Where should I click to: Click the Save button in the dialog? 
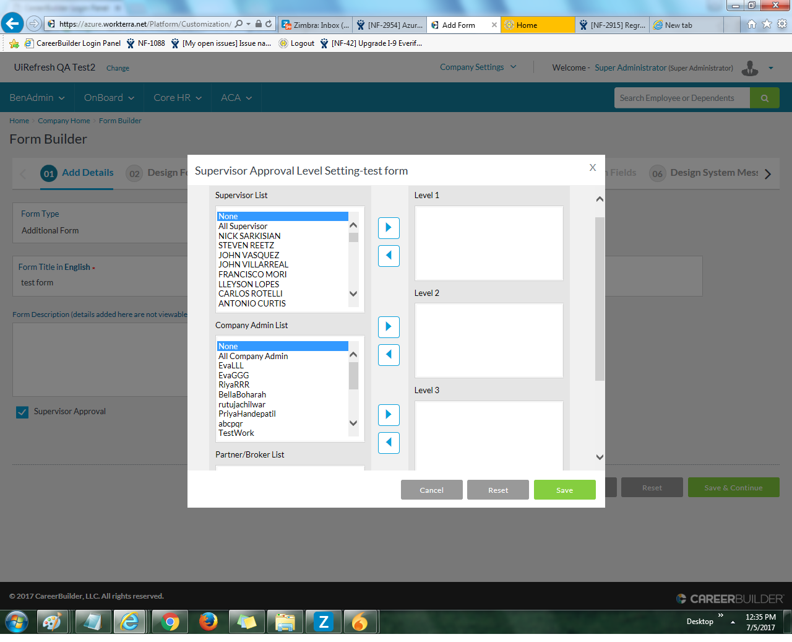point(564,490)
